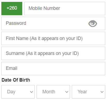Show typed password using eye icon
Screen dimensions: 106x100
(93, 23)
